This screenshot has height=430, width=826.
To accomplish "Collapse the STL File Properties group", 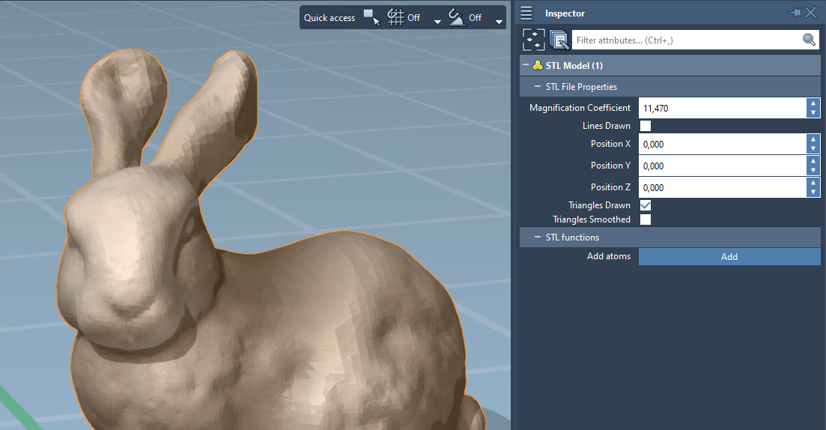I will [538, 86].
